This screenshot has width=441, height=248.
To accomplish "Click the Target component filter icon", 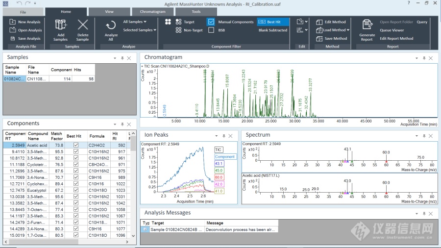I will tap(178, 22).
